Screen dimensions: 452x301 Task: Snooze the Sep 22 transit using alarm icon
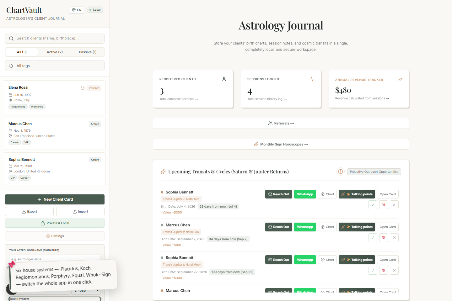[x=384, y=270]
